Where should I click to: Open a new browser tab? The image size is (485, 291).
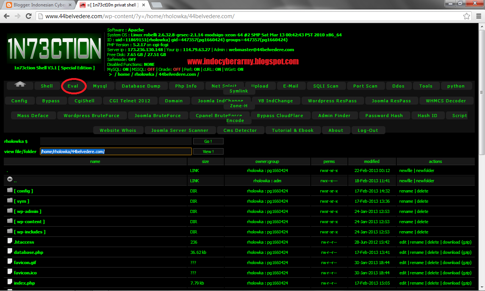tap(157, 5)
